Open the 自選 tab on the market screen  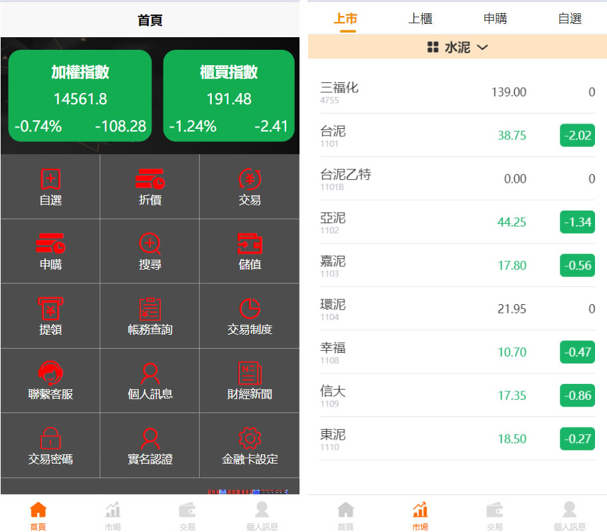(570, 19)
